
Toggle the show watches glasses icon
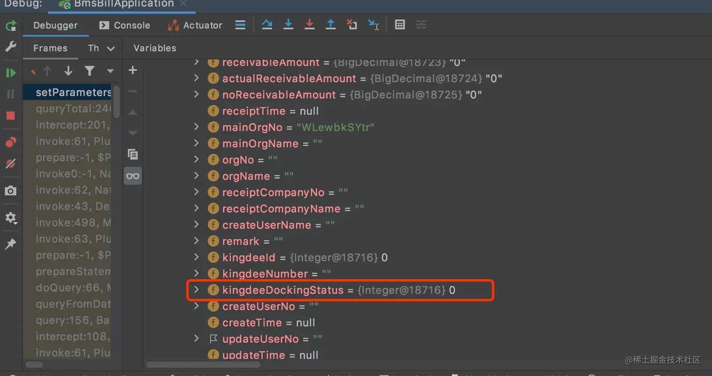[133, 176]
